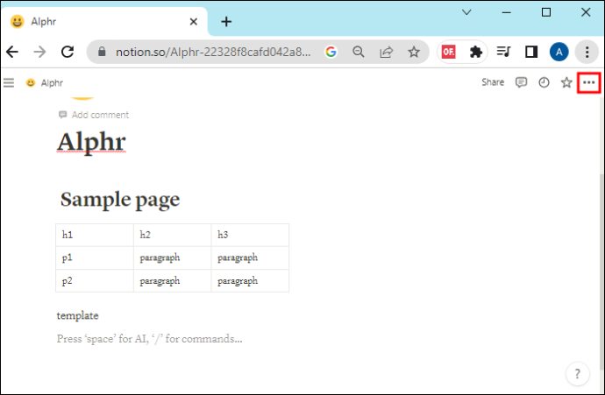This screenshot has height=395, width=605.
Task: Open the Notion comments panel
Action: click(x=522, y=82)
